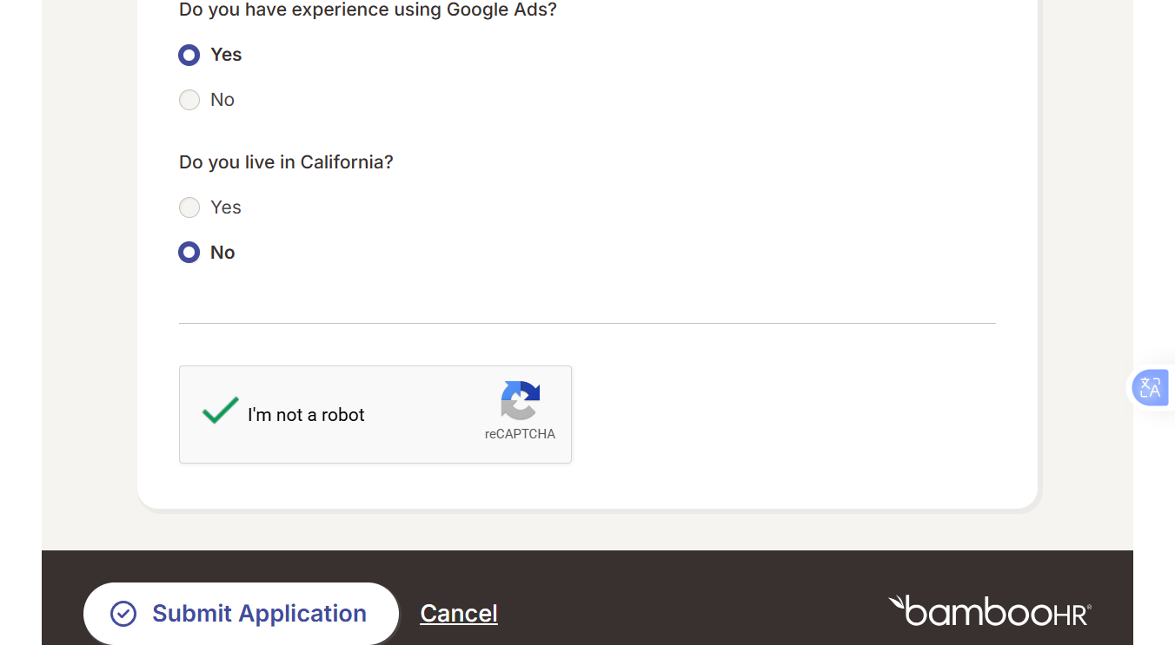Click the leaf icon in BambooHR logo

coord(896,602)
